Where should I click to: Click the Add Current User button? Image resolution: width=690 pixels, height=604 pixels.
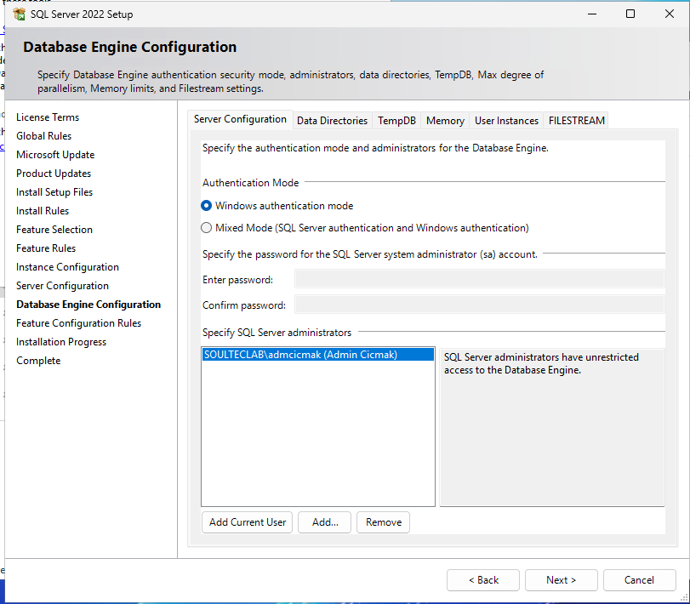pyautogui.click(x=248, y=522)
